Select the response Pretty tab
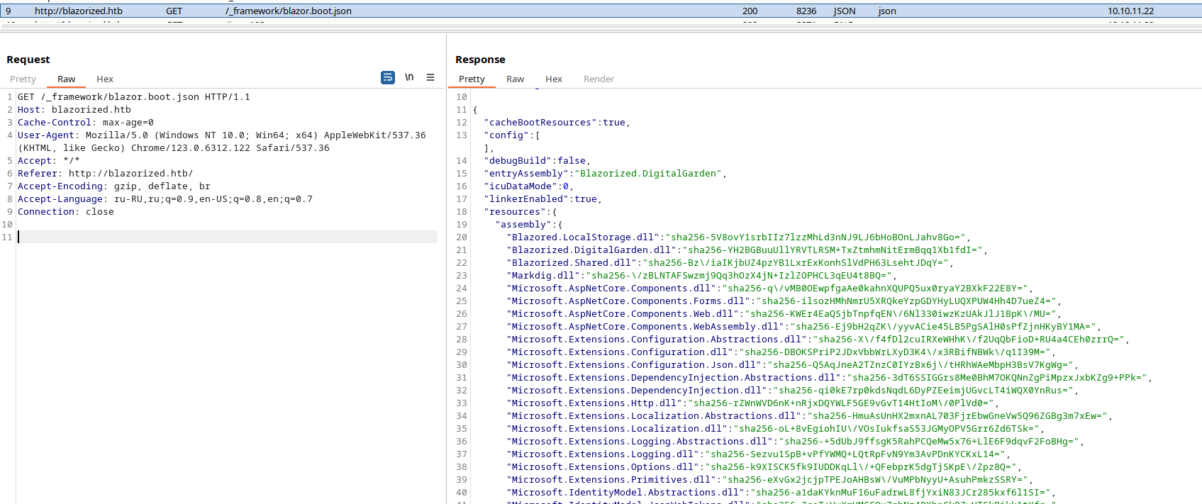The image size is (1202, 504). pyautogui.click(x=472, y=79)
